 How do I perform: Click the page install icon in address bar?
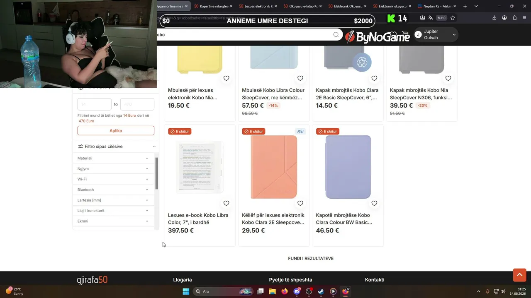(422, 18)
